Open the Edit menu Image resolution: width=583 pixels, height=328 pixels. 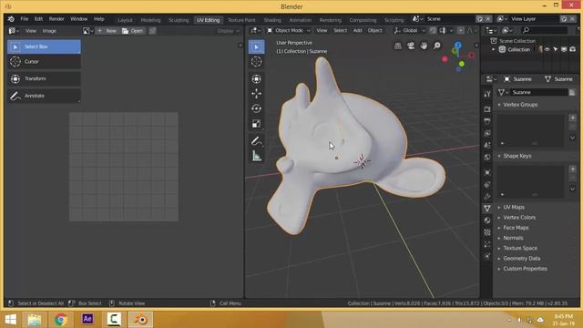38,18
